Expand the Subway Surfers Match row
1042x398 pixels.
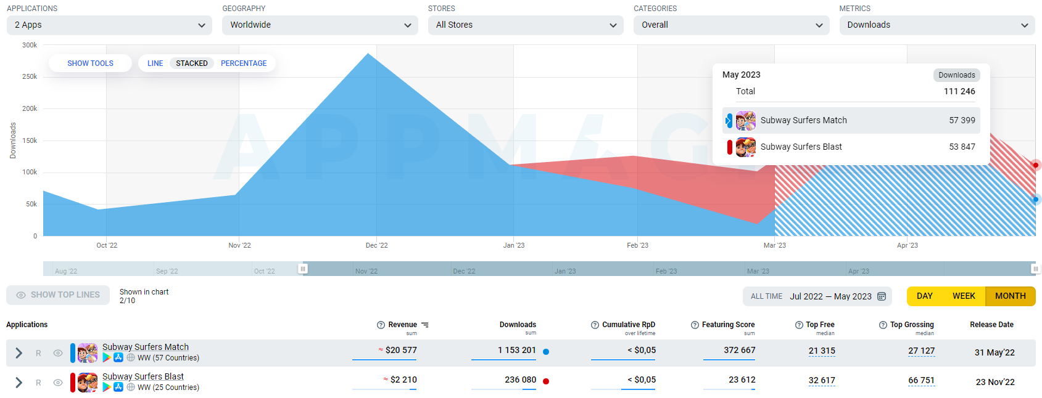click(19, 353)
